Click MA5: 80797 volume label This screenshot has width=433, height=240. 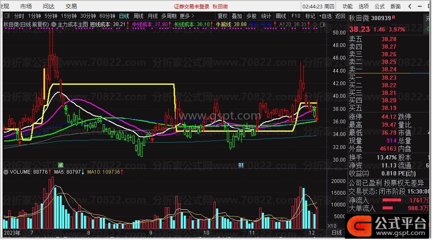pos(68,172)
